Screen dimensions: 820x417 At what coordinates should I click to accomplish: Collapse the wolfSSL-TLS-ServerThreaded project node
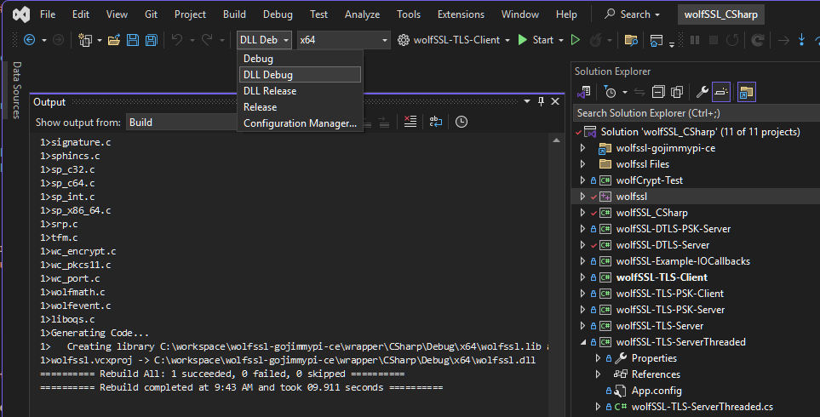click(582, 342)
